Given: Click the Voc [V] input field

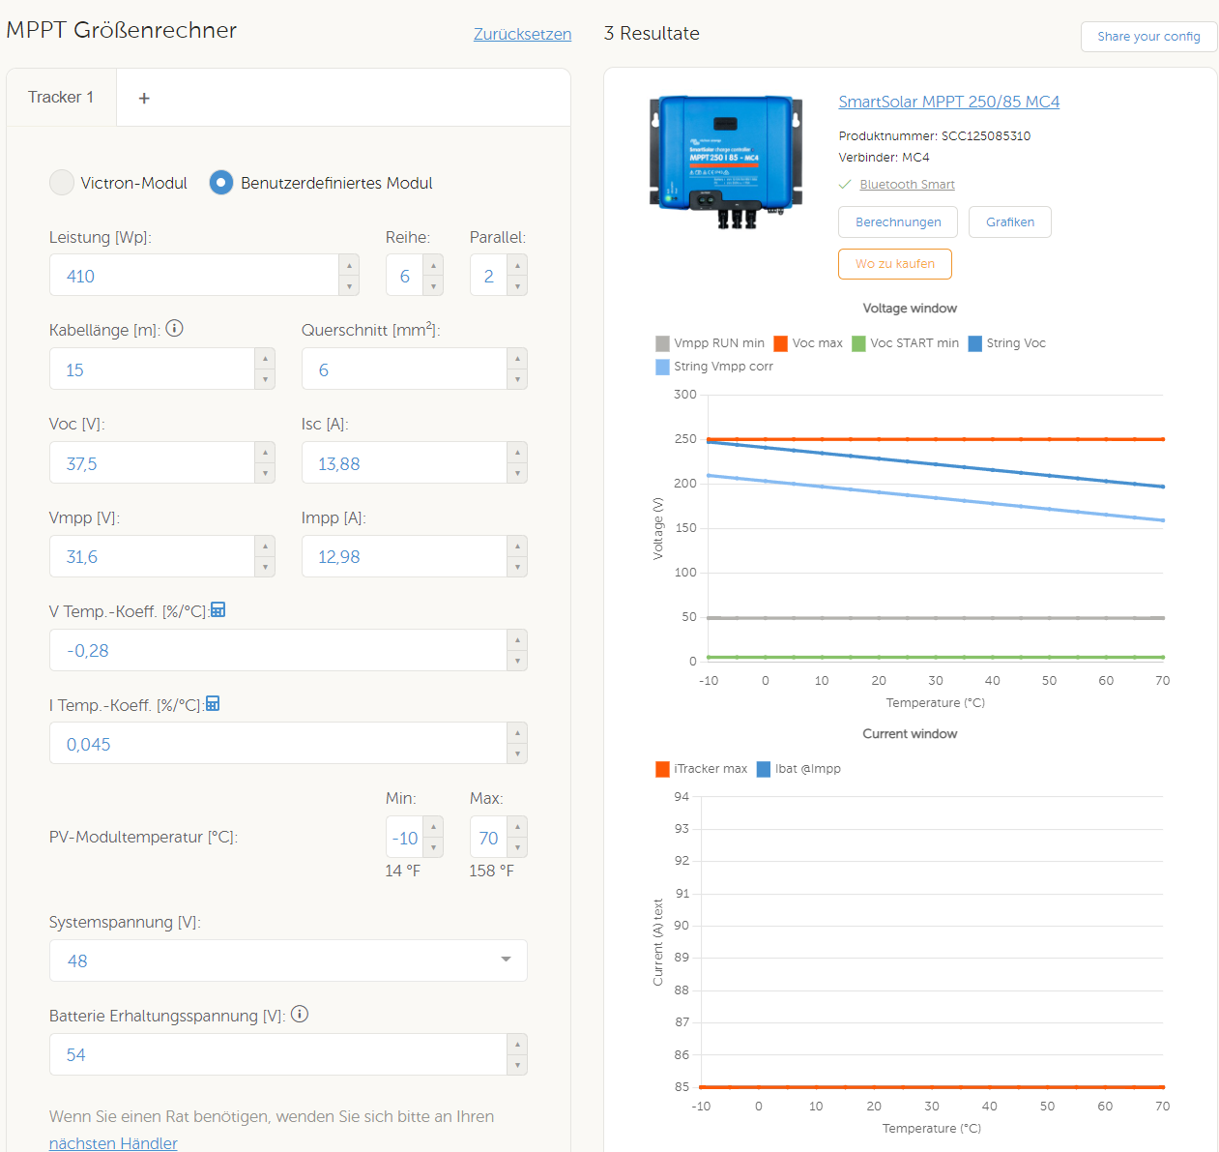Looking at the screenshot, I should tap(152, 462).
